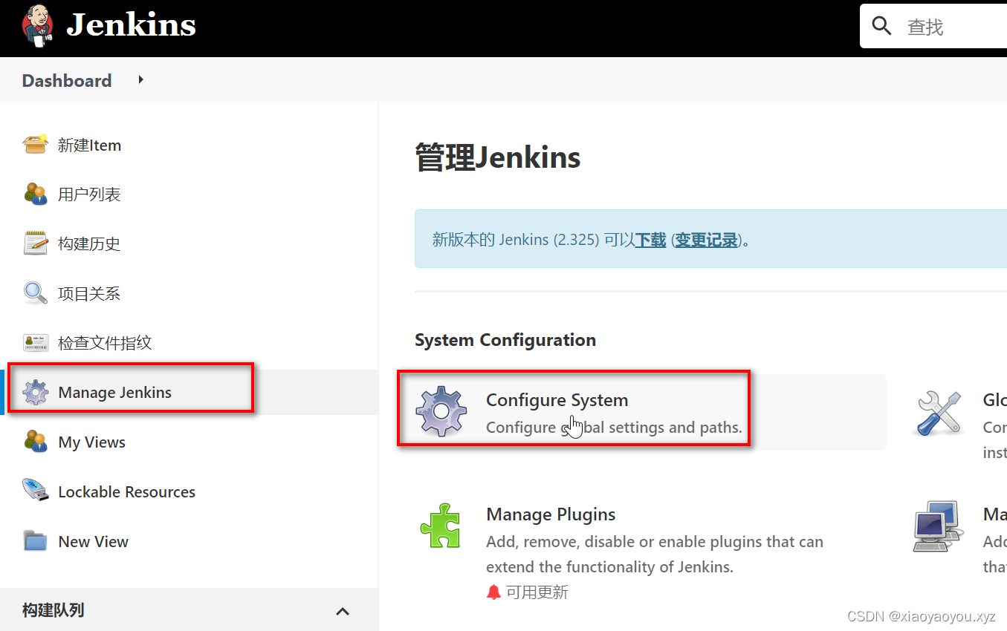Click the Manage Plugins puzzle piece icon
Screen dimensions: 1007x631
pos(441,526)
